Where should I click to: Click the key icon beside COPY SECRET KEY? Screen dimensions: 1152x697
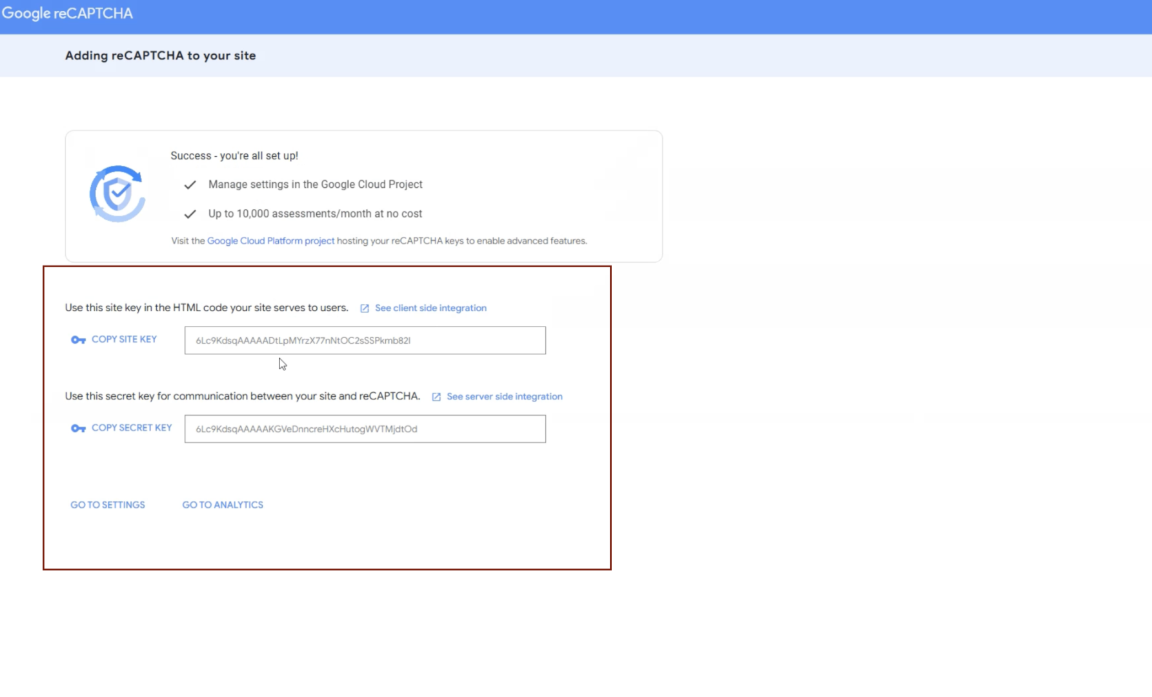[78, 429]
